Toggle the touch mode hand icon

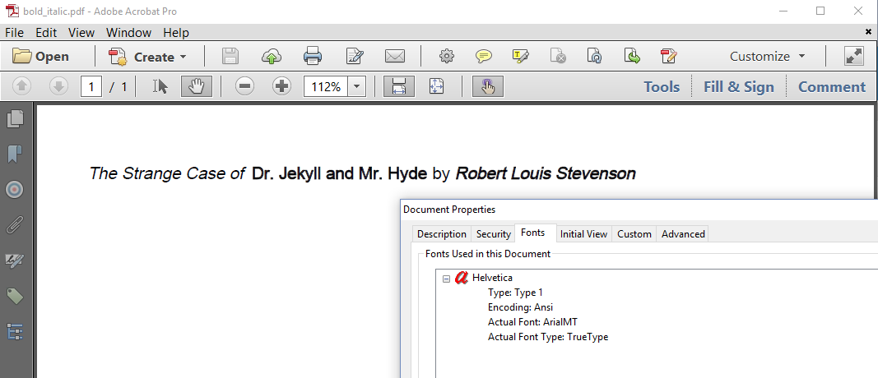click(488, 86)
